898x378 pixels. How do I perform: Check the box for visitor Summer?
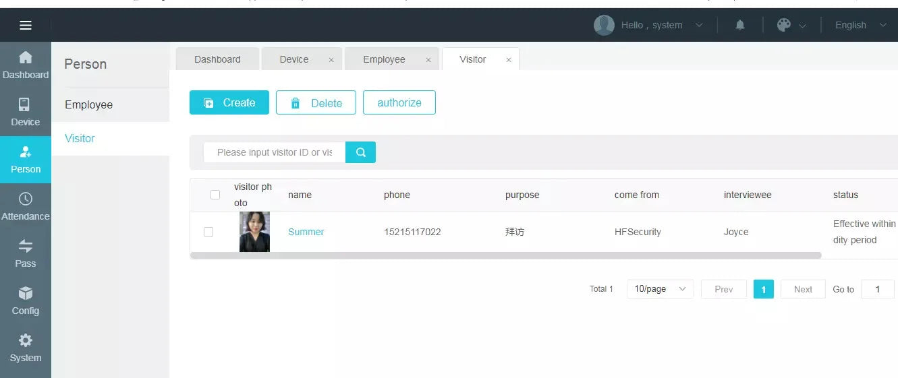(x=208, y=232)
